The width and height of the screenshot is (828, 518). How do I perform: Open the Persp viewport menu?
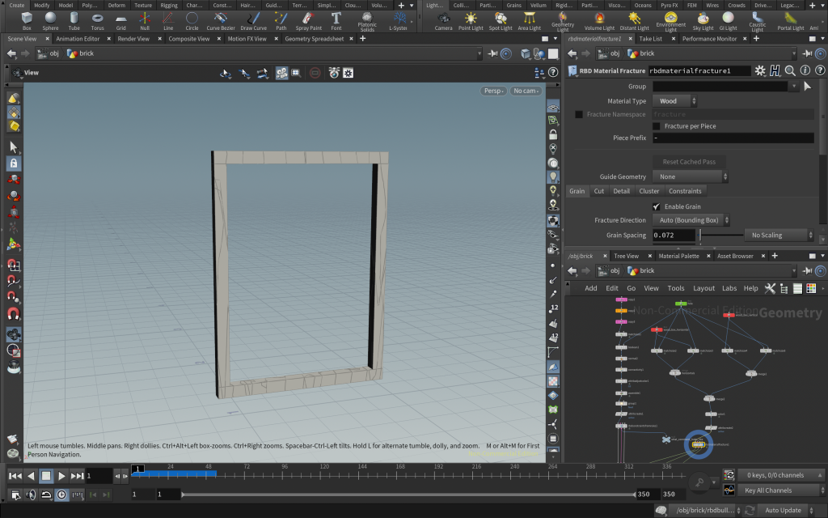coord(494,91)
